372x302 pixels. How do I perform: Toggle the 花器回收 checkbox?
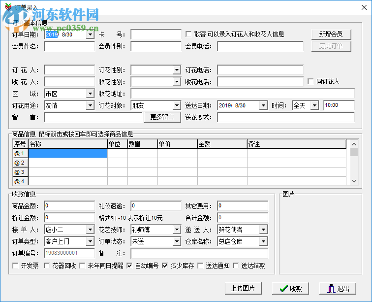[x=47, y=266]
